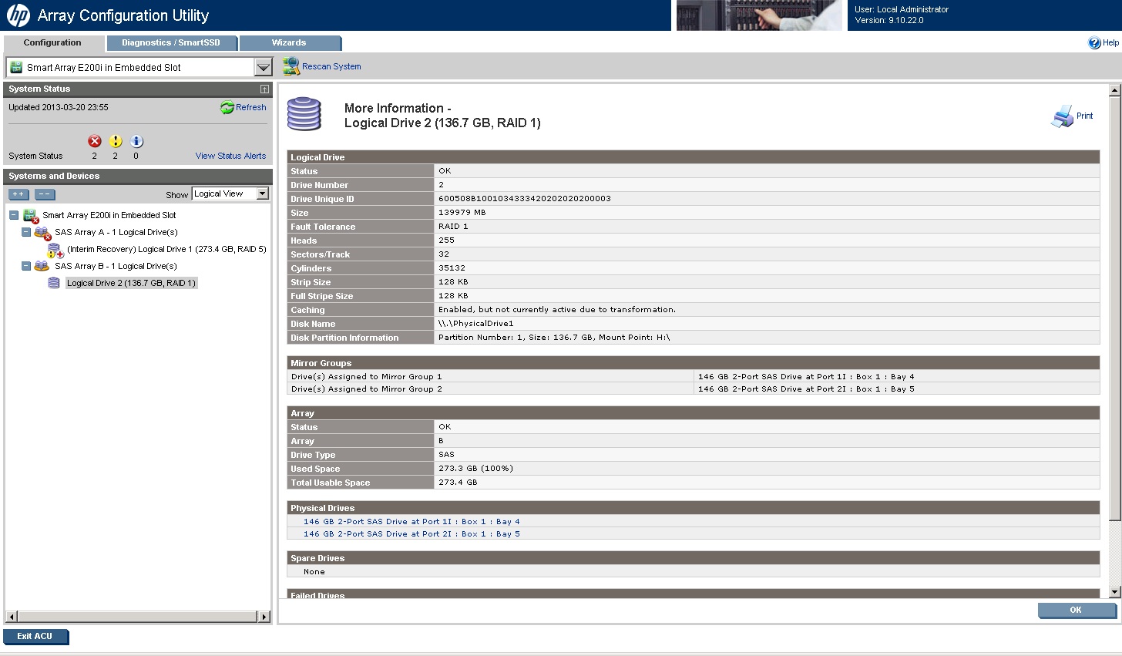
Task: Toggle the System Status panel collapse icon
Action: tap(264, 89)
